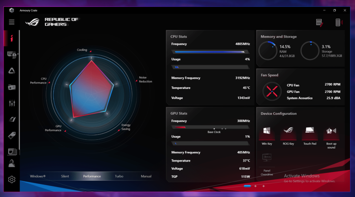The height and width of the screenshot is (197, 355).
Task: Minimize the Armoury Crate window
Action: pyautogui.click(x=324, y=10)
